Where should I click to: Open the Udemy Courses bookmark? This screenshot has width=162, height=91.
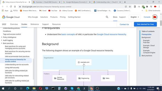[x=66, y=11]
